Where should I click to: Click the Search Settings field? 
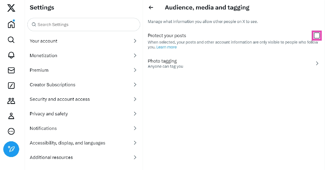(84, 25)
